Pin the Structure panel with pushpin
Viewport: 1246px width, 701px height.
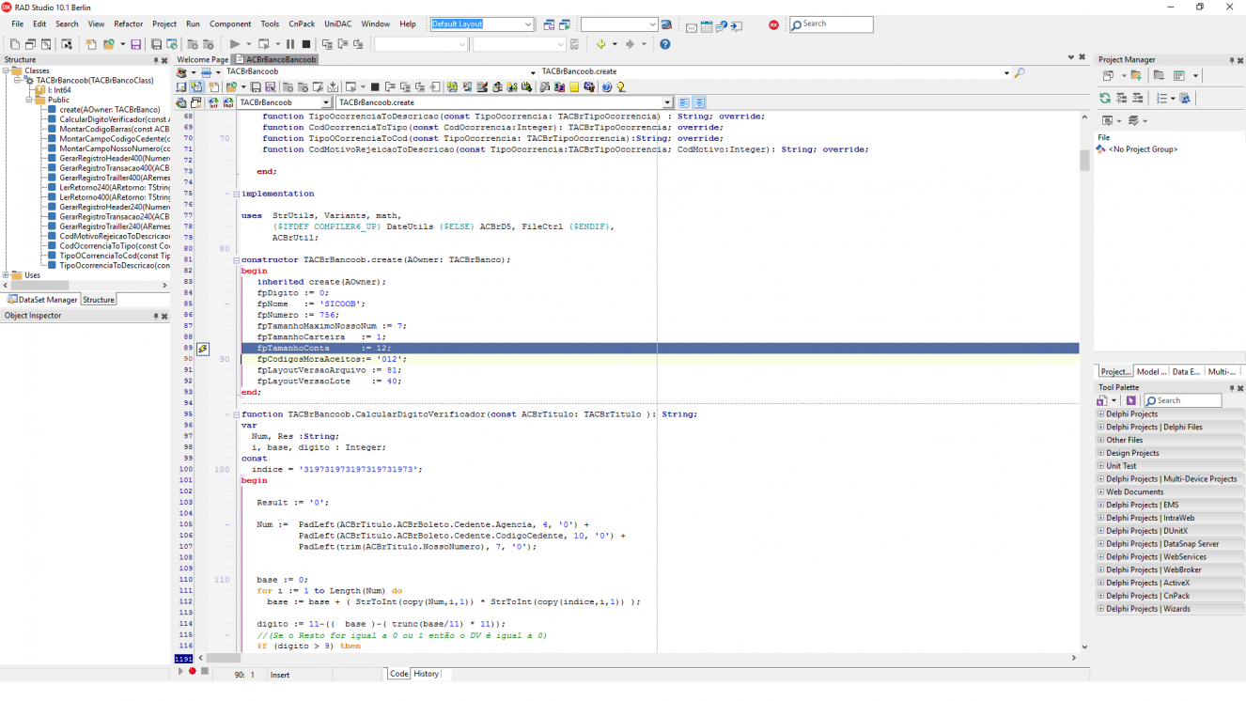(154, 59)
